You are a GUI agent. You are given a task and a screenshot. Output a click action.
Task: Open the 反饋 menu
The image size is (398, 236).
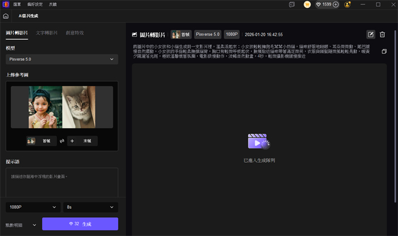(x=53, y=5)
